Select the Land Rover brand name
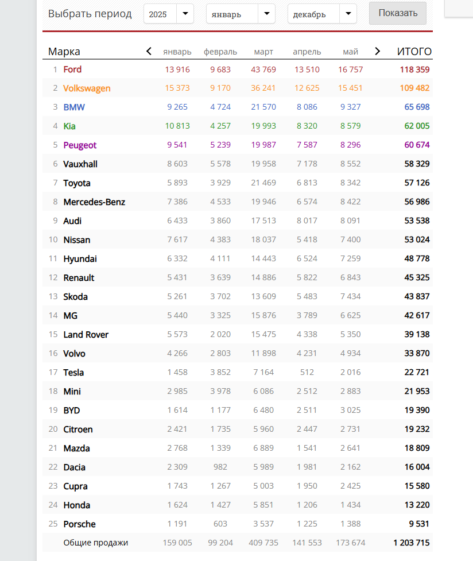This screenshot has width=473, height=561. click(x=86, y=335)
